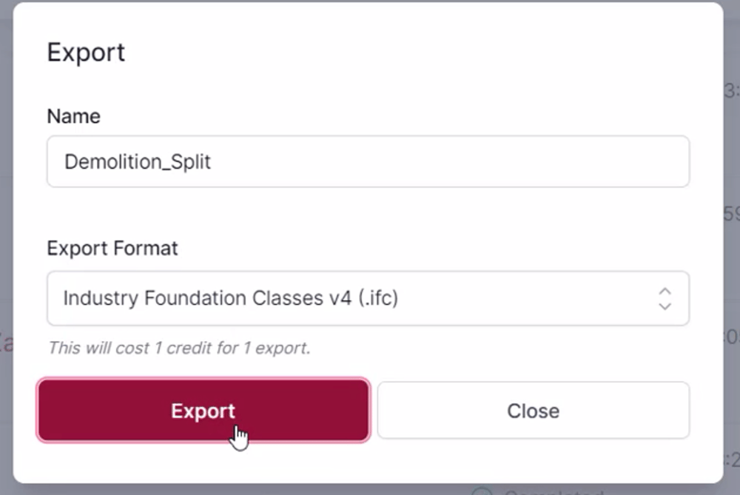Image resolution: width=740 pixels, height=495 pixels.
Task: Click the up-down chevron icon in format selector
Action: coord(665,298)
